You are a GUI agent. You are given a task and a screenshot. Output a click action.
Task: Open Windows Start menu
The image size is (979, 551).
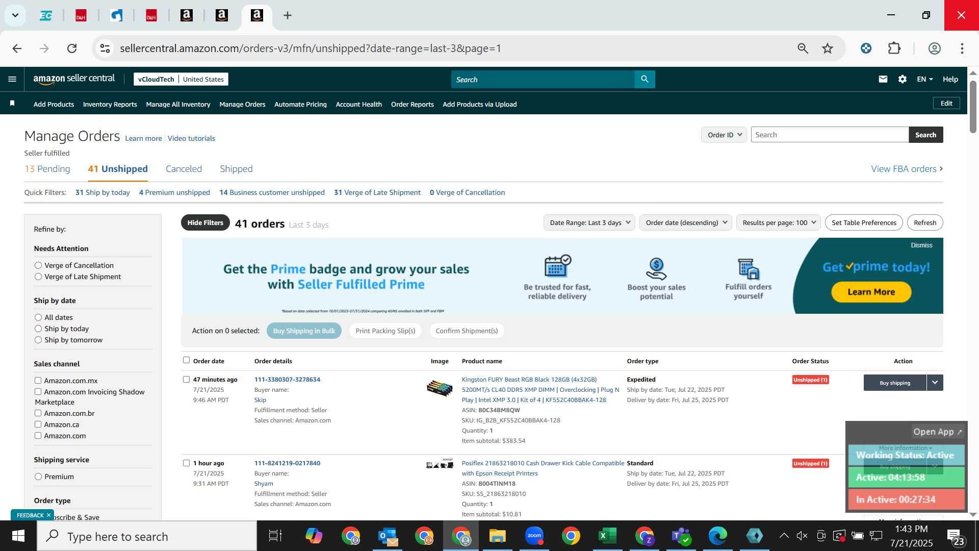click(x=18, y=536)
